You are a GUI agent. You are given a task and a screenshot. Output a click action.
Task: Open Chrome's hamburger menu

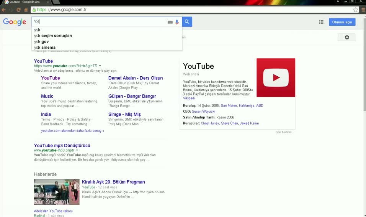coord(363,10)
